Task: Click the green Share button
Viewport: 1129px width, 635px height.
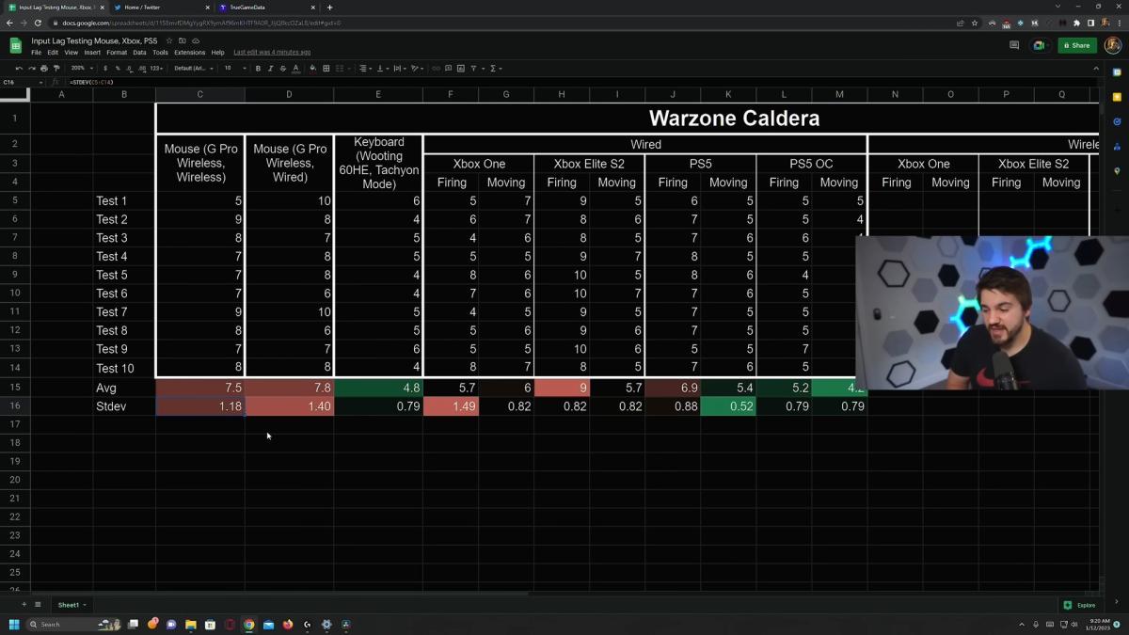Action: pyautogui.click(x=1076, y=45)
